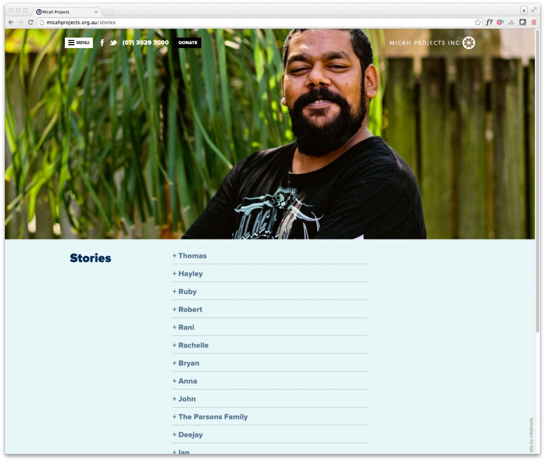This screenshot has width=545, height=461.
Task: Click the phone number (07) 3029 7000
Action: tap(146, 43)
